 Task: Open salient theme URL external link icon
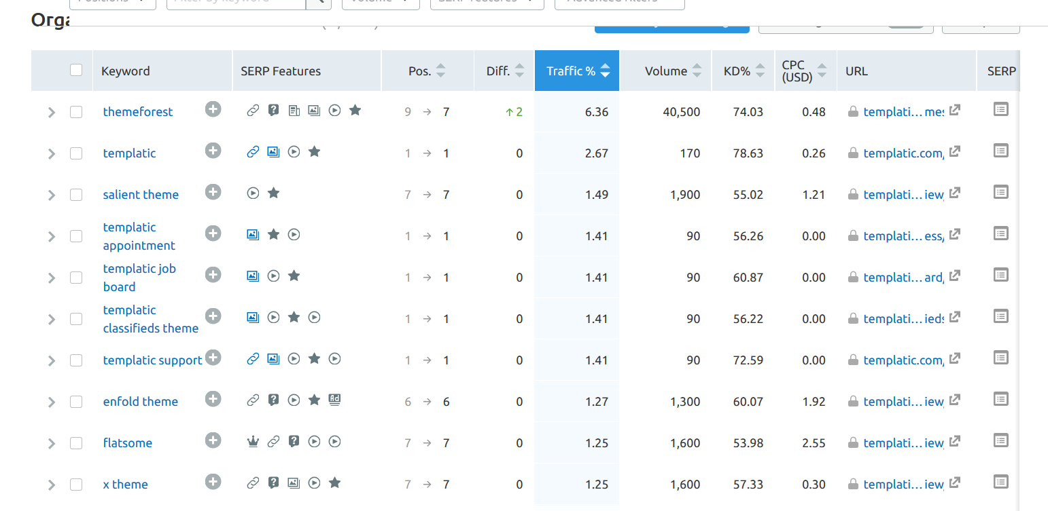(x=954, y=193)
